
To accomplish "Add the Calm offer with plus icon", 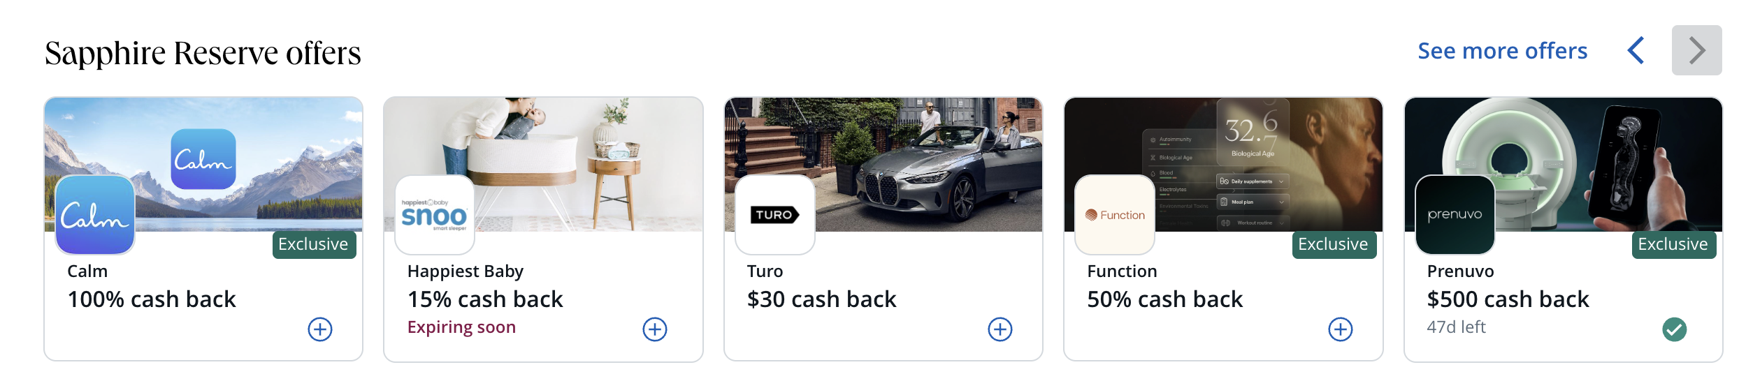I will tap(320, 329).
